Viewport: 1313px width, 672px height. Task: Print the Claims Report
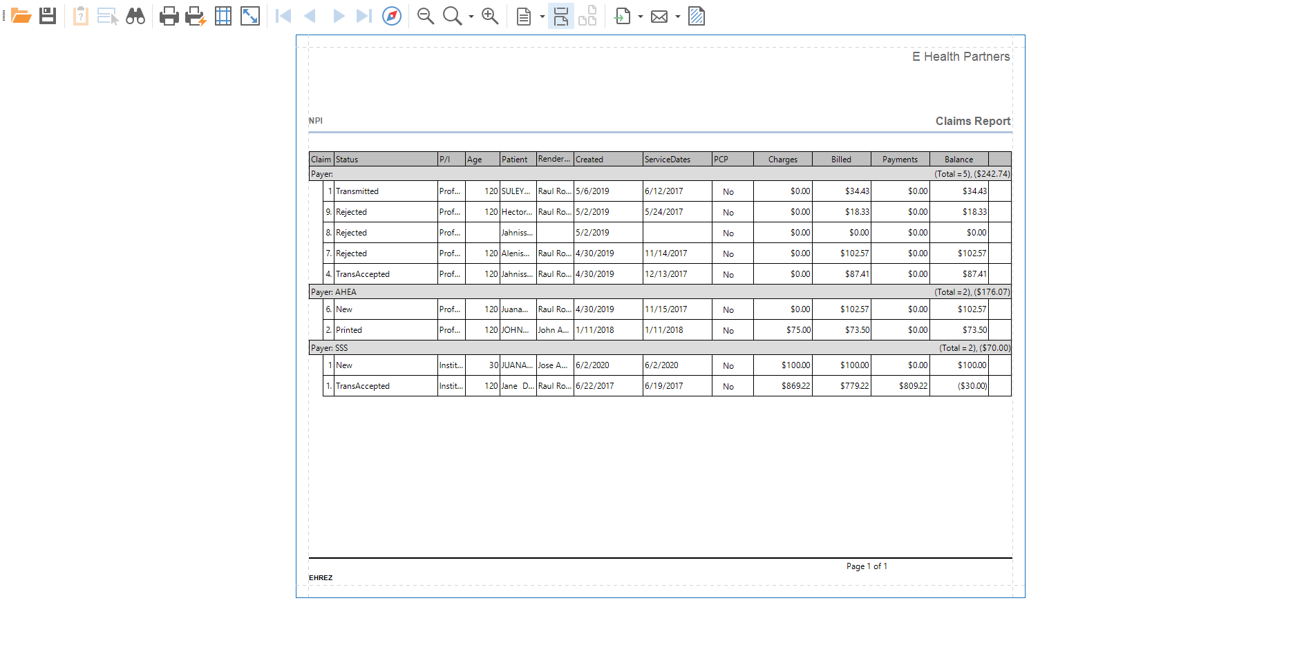(169, 16)
